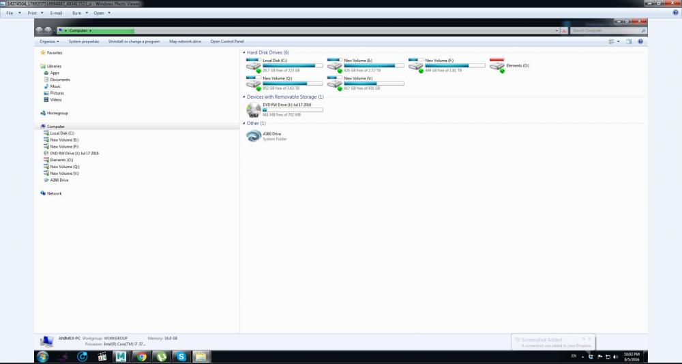The width and height of the screenshot is (682, 364).
Task: Open the Documents library
Action: (x=57, y=80)
